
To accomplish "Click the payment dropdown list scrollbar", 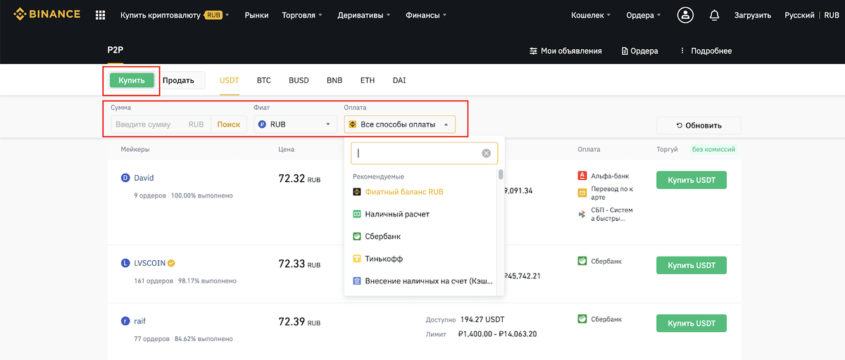I will pyautogui.click(x=501, y=174).
